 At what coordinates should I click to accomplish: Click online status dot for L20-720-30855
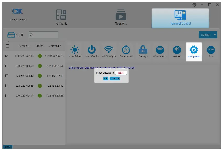tap(40, 66)
